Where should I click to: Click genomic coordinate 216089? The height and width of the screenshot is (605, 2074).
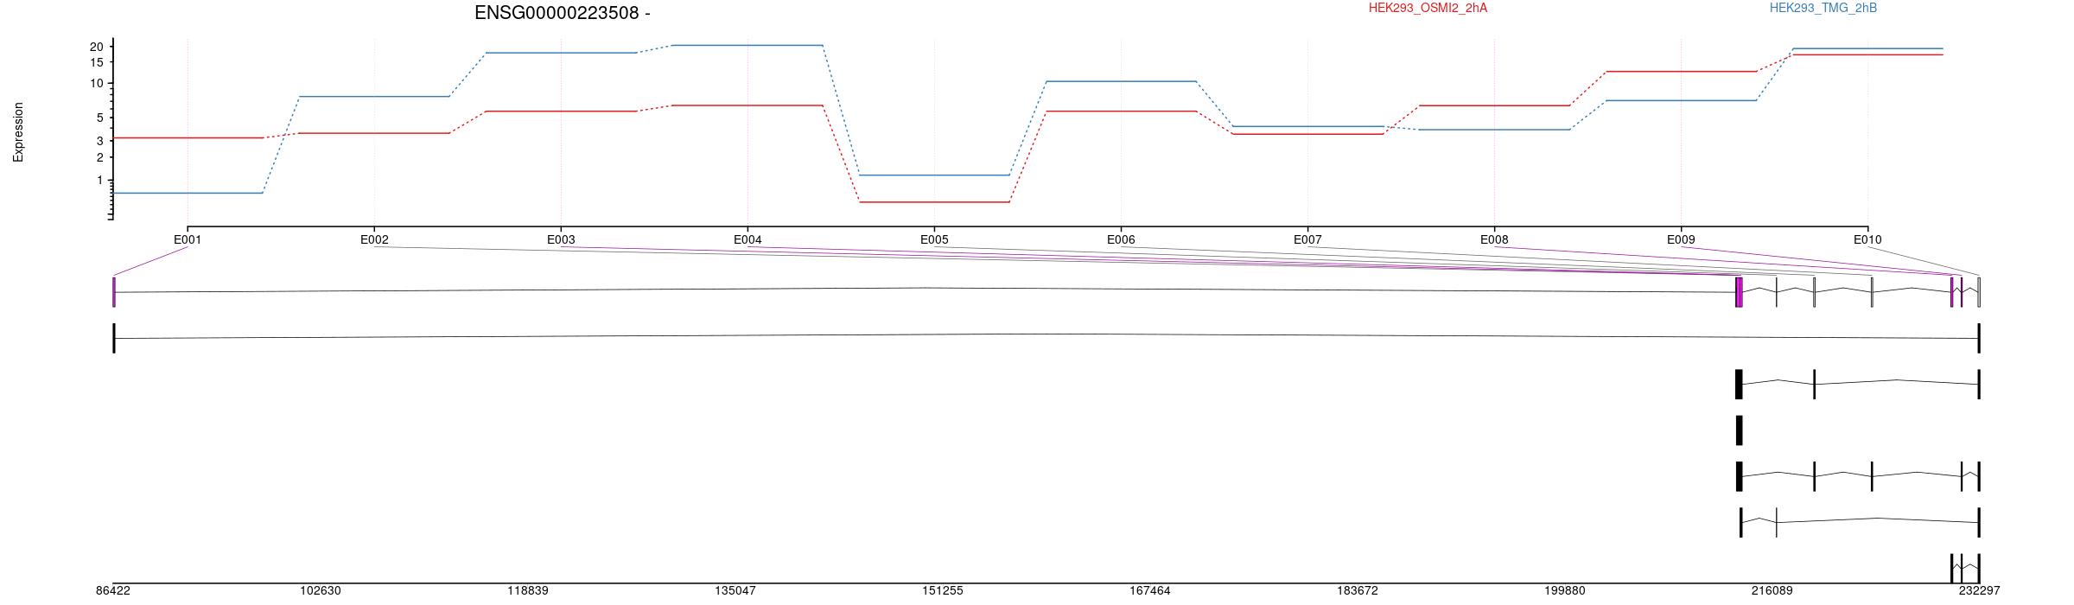coord(1772,591)
